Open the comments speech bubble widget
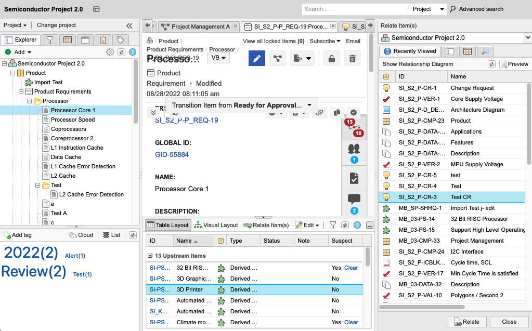Viewport: 532px width, 331px height. [x=354, y=204]
